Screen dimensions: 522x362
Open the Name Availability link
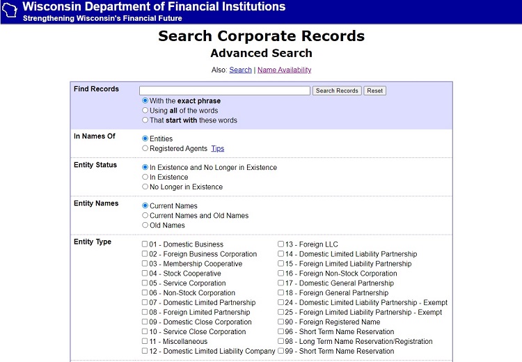tap(284, 70)
